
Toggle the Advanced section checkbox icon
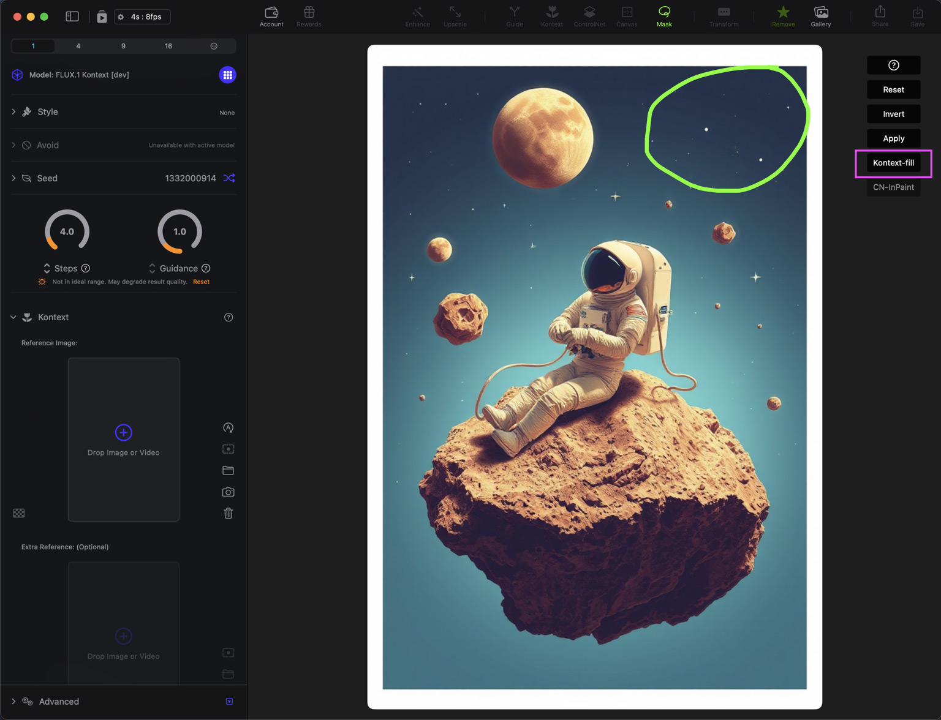229,702
